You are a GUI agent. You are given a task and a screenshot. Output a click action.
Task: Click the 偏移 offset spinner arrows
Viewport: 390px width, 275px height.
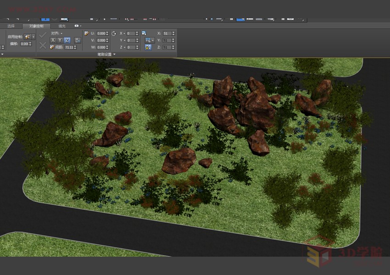tap(31, 44)
